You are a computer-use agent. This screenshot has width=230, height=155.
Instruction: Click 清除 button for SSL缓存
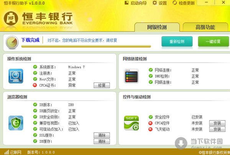pyautogui.click(x=102, y=135)
